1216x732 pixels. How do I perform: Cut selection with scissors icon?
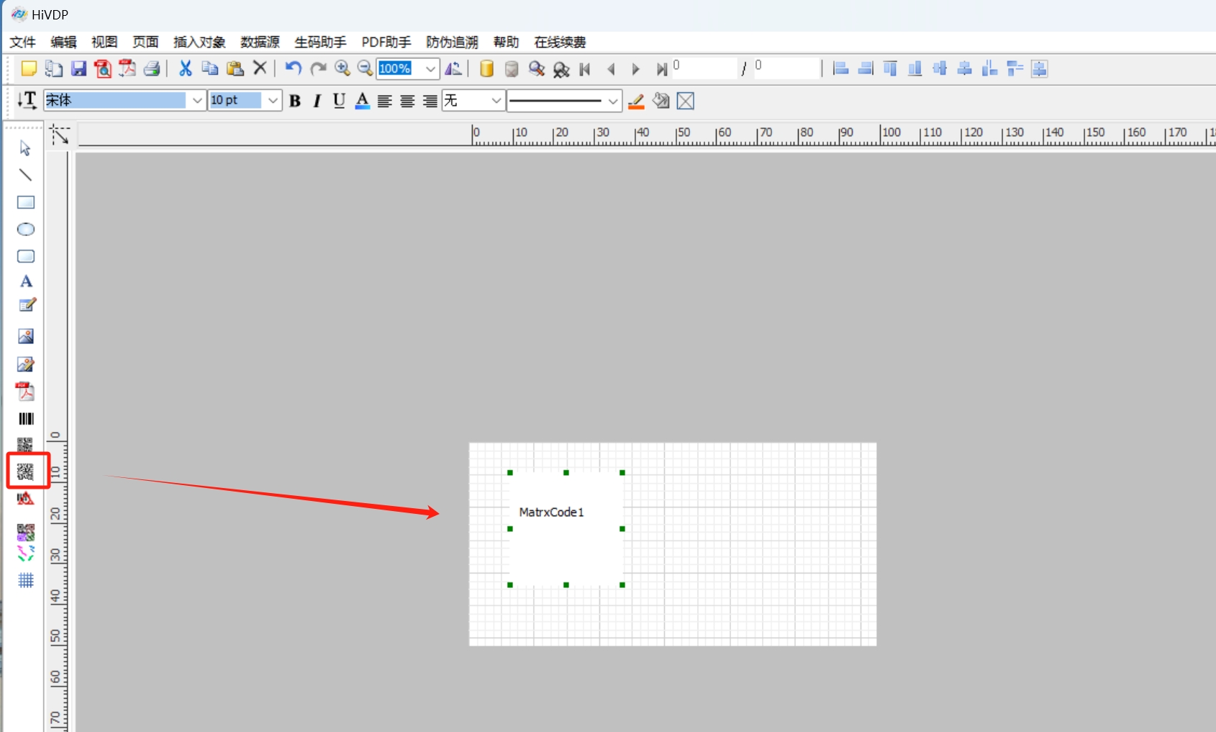click(x=186, y=68)
